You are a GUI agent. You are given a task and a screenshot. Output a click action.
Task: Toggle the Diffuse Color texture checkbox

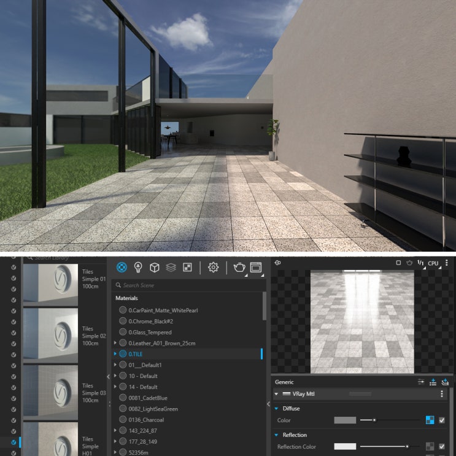[x=441, y=420]
